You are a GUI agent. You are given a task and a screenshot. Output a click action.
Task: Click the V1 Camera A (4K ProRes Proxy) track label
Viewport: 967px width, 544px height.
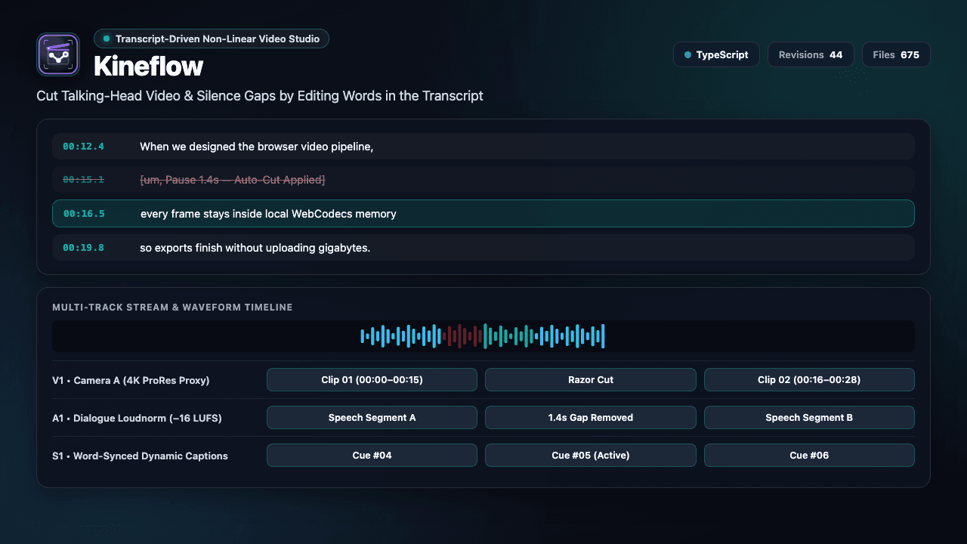pos(131,380)
